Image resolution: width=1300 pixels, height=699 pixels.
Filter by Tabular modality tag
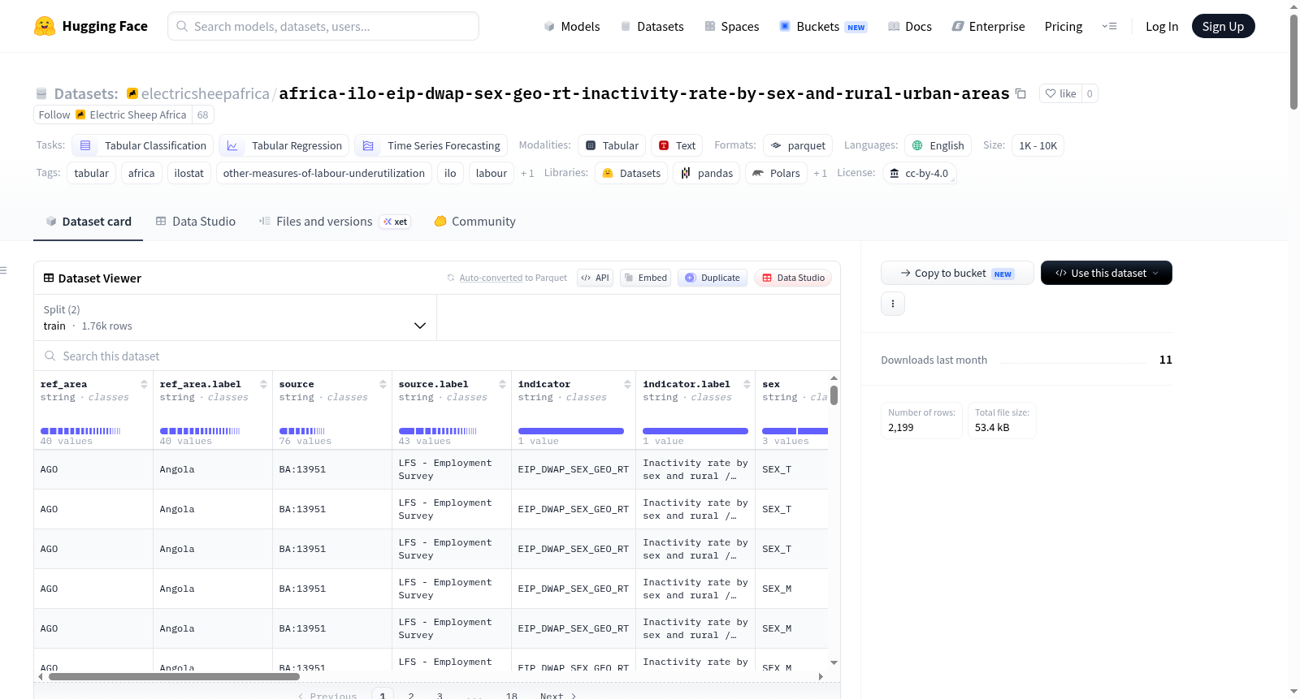(612, 145)
